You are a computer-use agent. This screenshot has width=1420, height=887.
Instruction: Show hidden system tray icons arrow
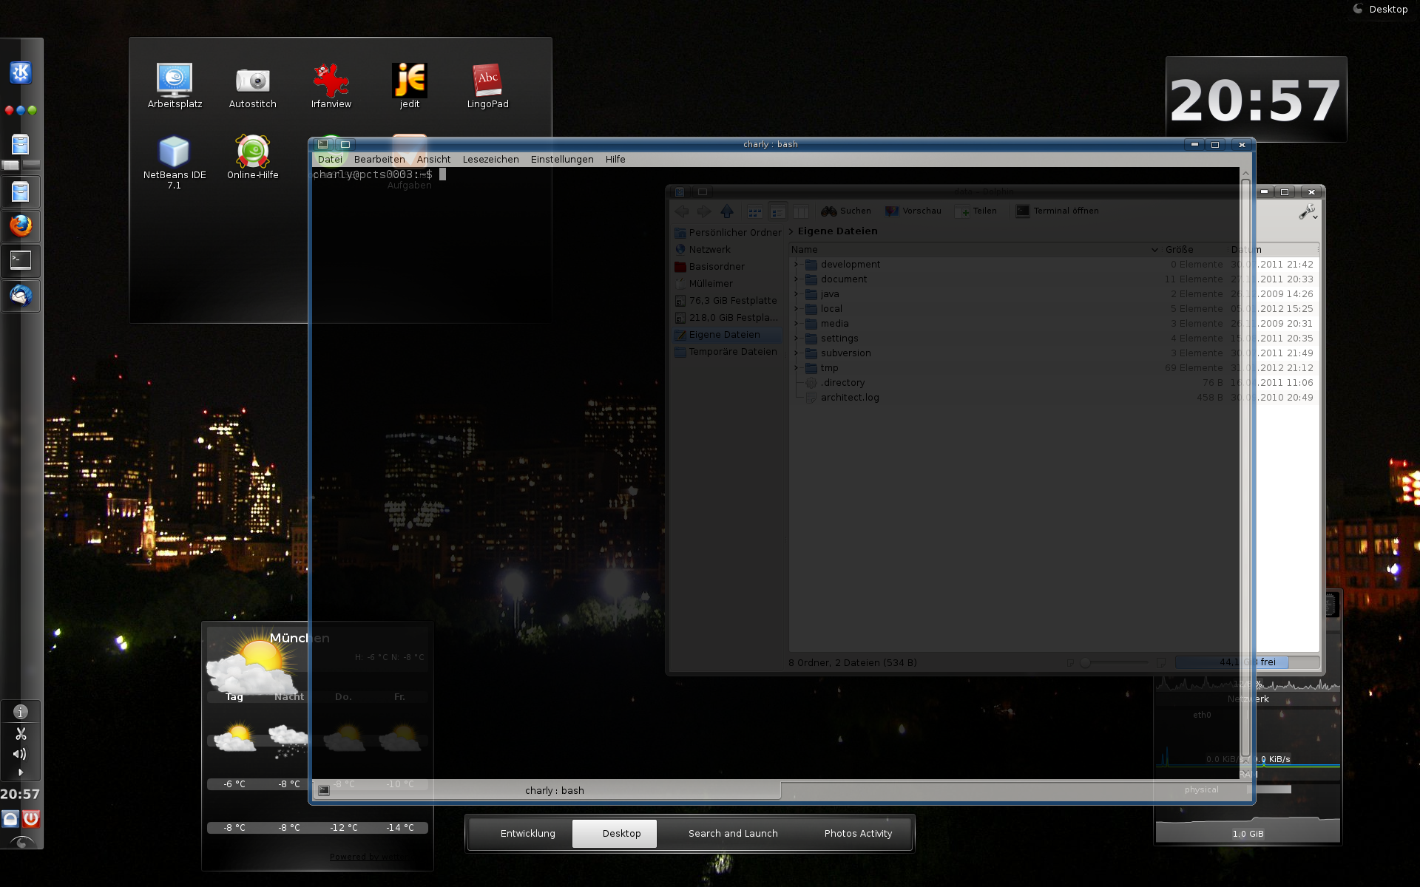click(x=21, y=772)
